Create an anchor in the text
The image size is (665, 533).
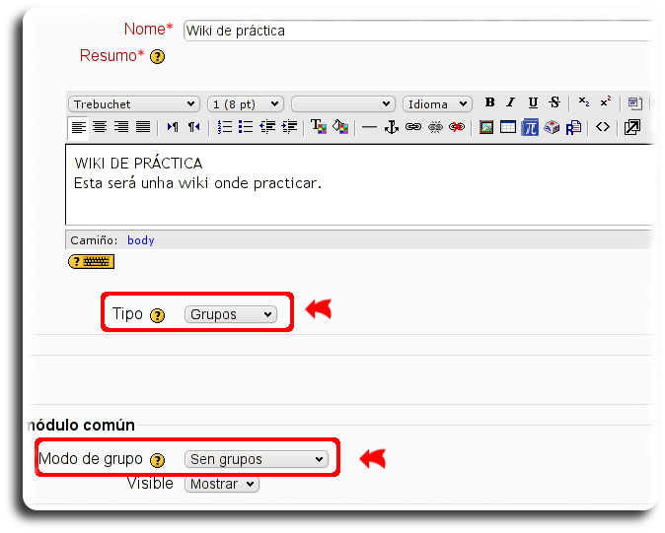[x=391, y=127]
